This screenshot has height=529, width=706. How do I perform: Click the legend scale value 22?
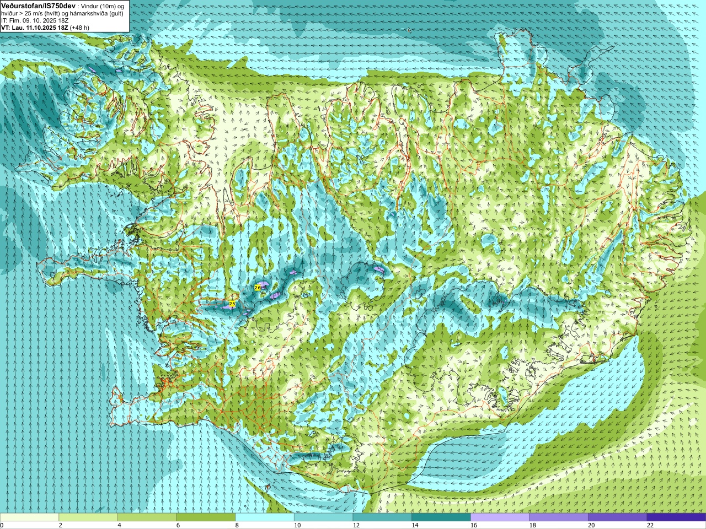tap(650, 525)
